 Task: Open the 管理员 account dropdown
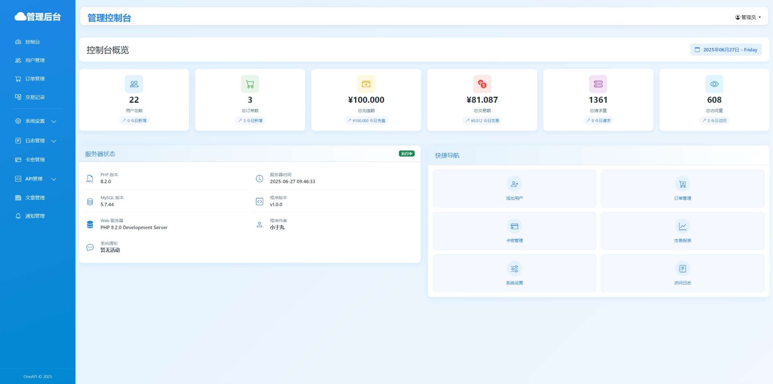[x=748, y=17]
